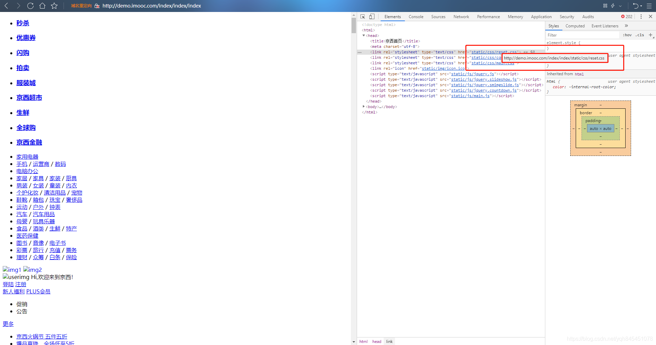The height and width of the screenshot is (345, 656).
Task: Open the browser hamburger main menu
Action: pyautogui.click(x=649, y=6)
